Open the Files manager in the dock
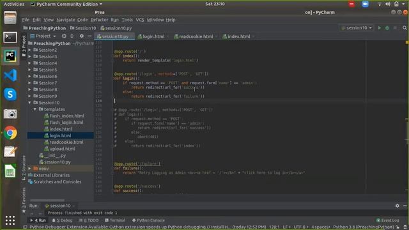Image resolution: width=409 pixels, height=230 pixels. pos(10,18)
